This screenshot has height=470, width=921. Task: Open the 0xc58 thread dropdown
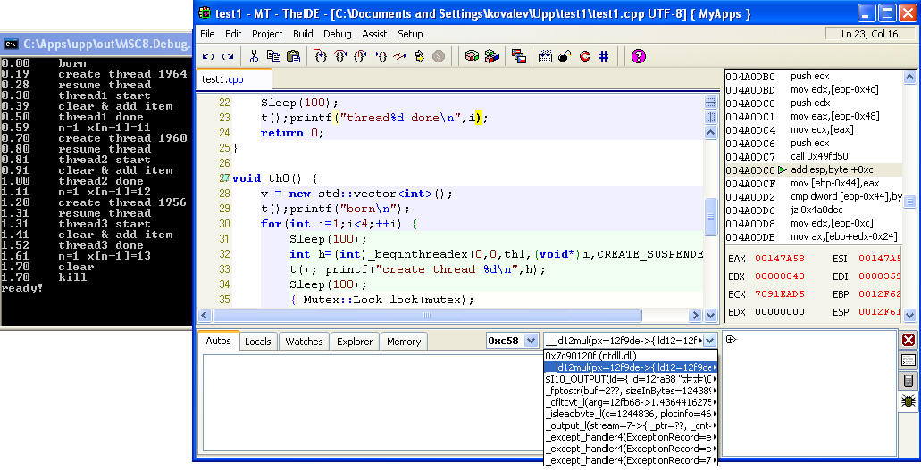pos(530,341)
